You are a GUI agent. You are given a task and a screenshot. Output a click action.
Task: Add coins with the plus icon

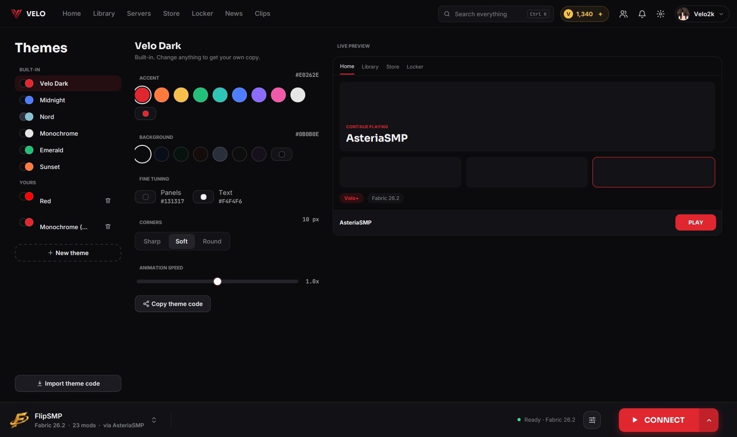pos(600,14)
